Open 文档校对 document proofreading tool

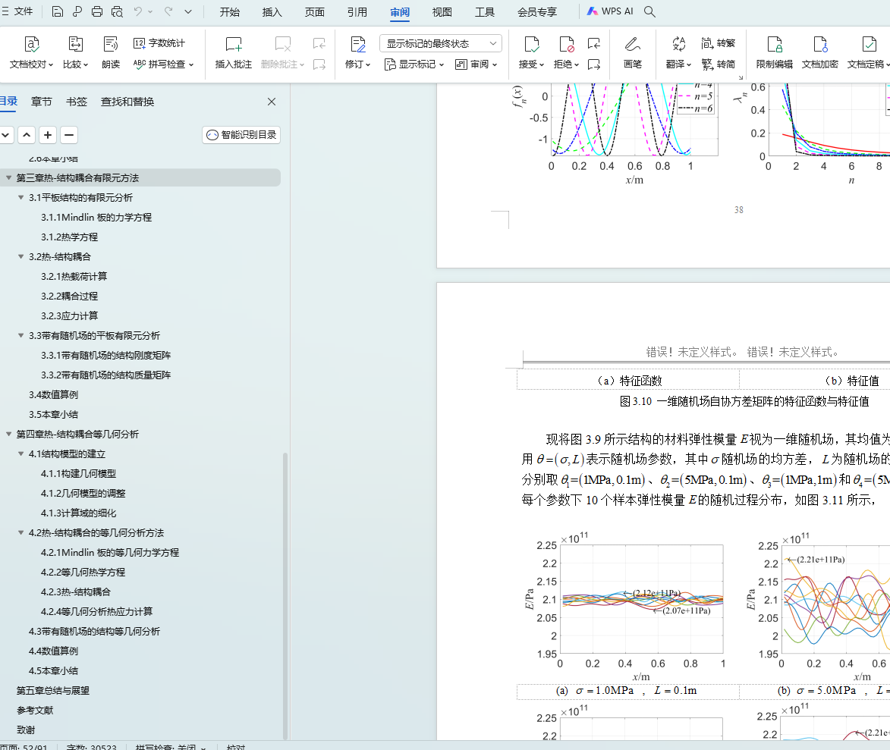click(x=31, y=52)
